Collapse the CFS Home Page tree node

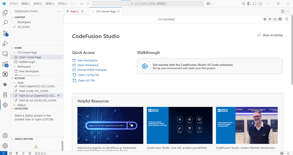pos(14,53)
